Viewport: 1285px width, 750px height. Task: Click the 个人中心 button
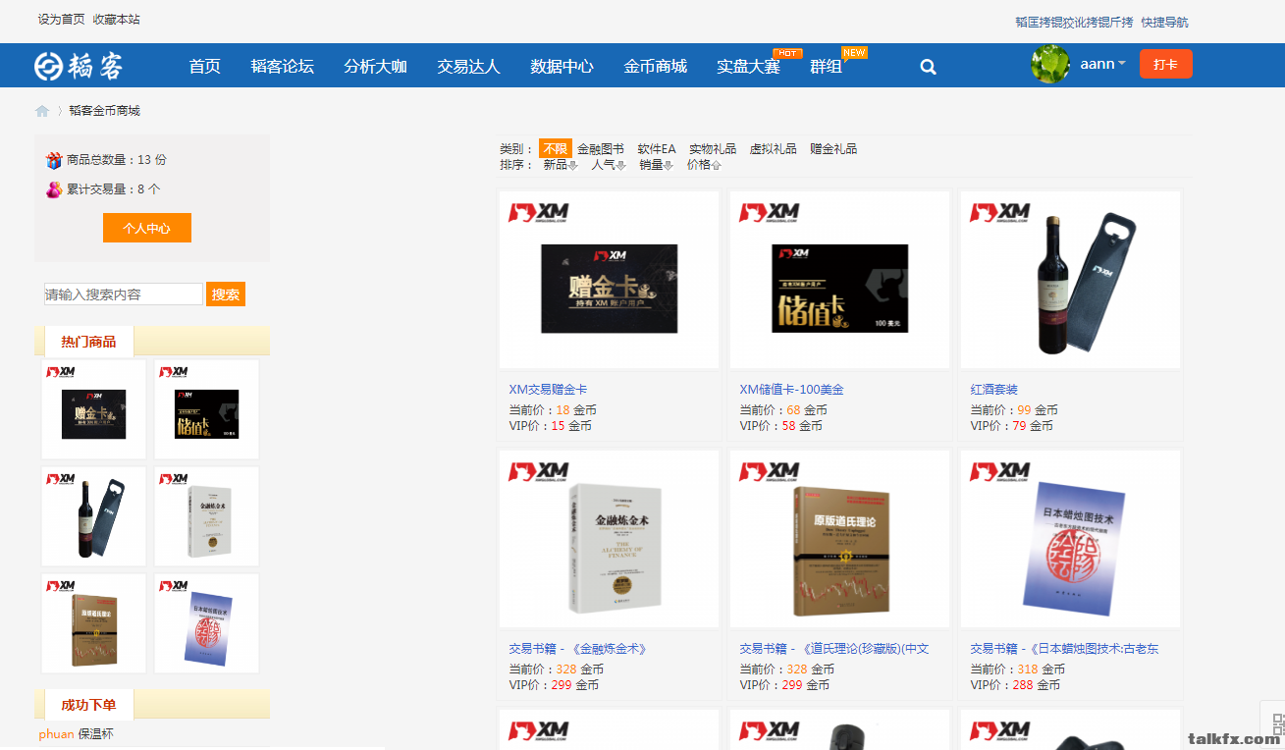click(147, 228)
